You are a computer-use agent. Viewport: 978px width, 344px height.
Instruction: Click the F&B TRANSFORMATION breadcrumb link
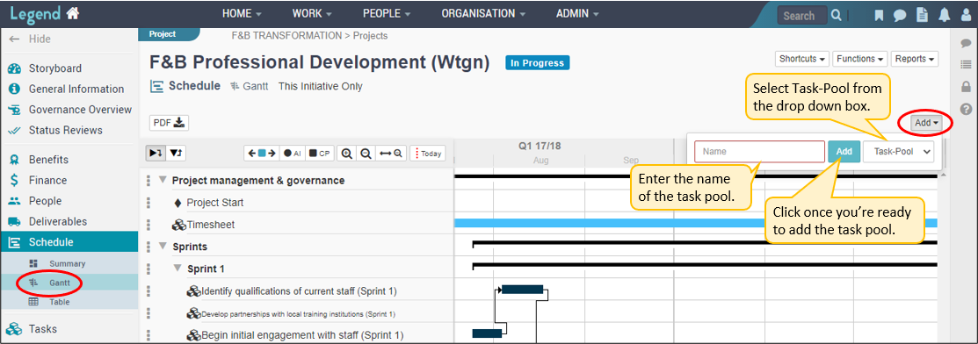tap(286, 35)
